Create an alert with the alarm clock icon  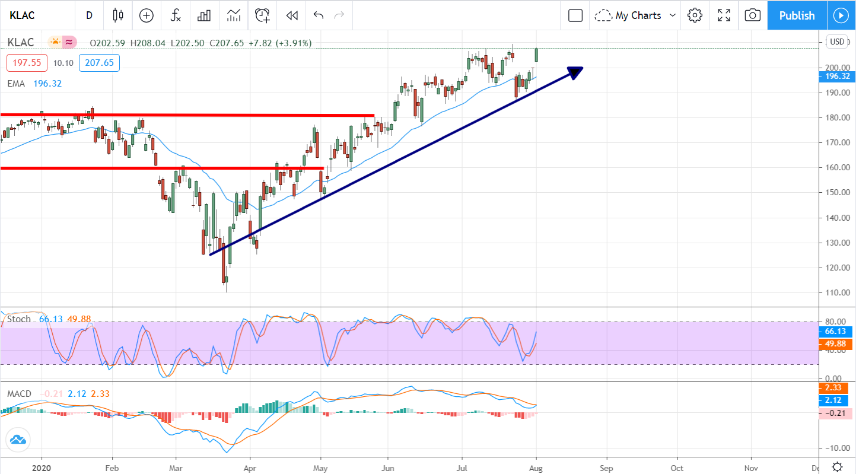[x=262, y=15]
